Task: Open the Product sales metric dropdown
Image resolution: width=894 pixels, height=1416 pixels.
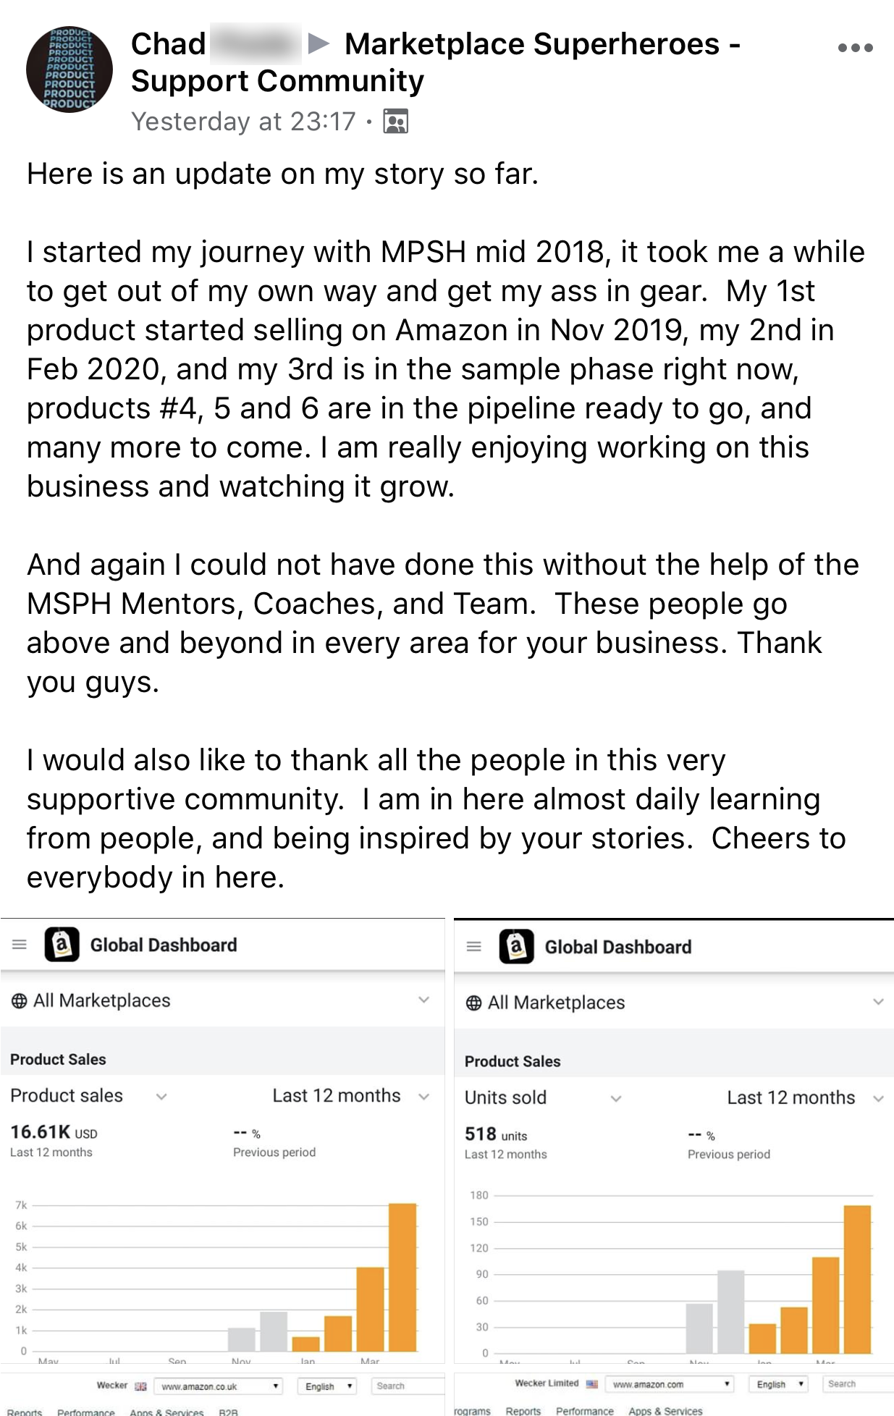Action: click(161, 1096)
